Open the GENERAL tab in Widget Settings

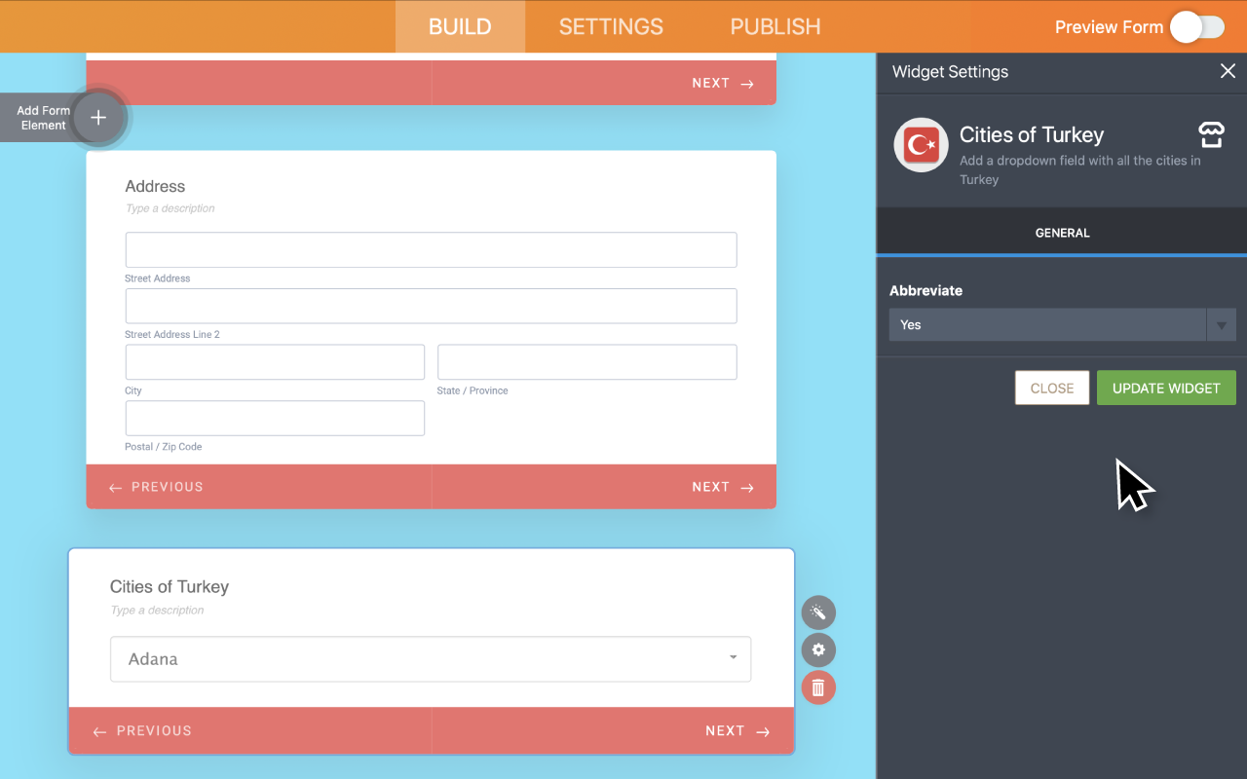click(1062, 233)
